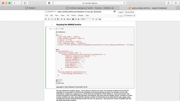Paste cells below icon
Viewport: 180px width, 101px height.
click(x=58, y=19)
